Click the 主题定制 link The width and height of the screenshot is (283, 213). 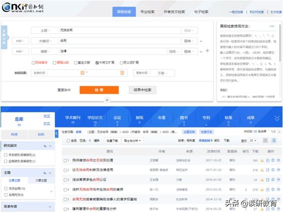[x=189, y=132]
